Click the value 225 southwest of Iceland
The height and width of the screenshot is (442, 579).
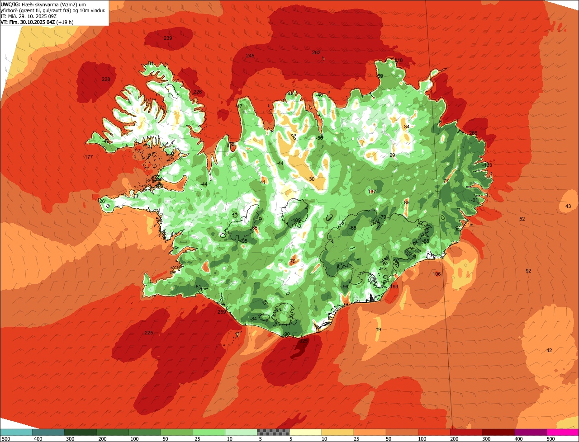click(149, 333)
